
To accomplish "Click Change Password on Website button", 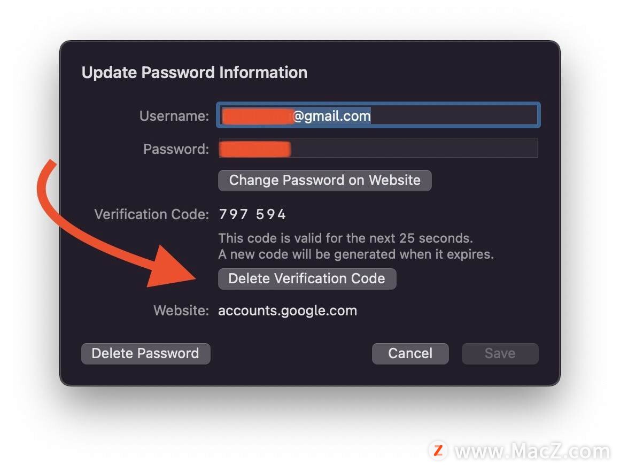I will coord(324,181).
